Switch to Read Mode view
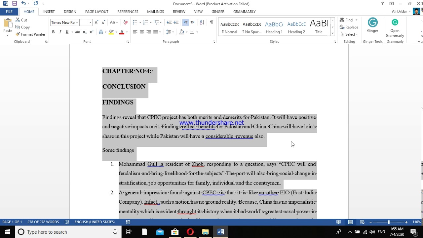Image resolution: width=423 pixels, height=238 pixels. [338, 222]
